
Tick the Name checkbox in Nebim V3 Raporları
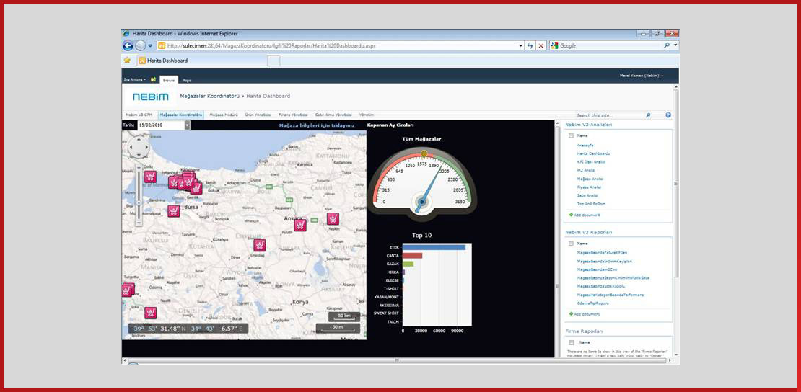571,244
